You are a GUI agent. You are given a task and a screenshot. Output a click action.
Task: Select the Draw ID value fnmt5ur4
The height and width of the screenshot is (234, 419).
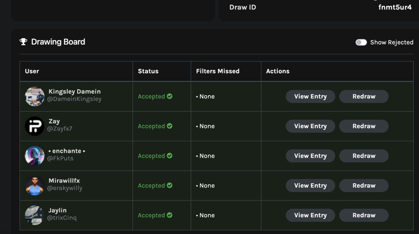395,7
